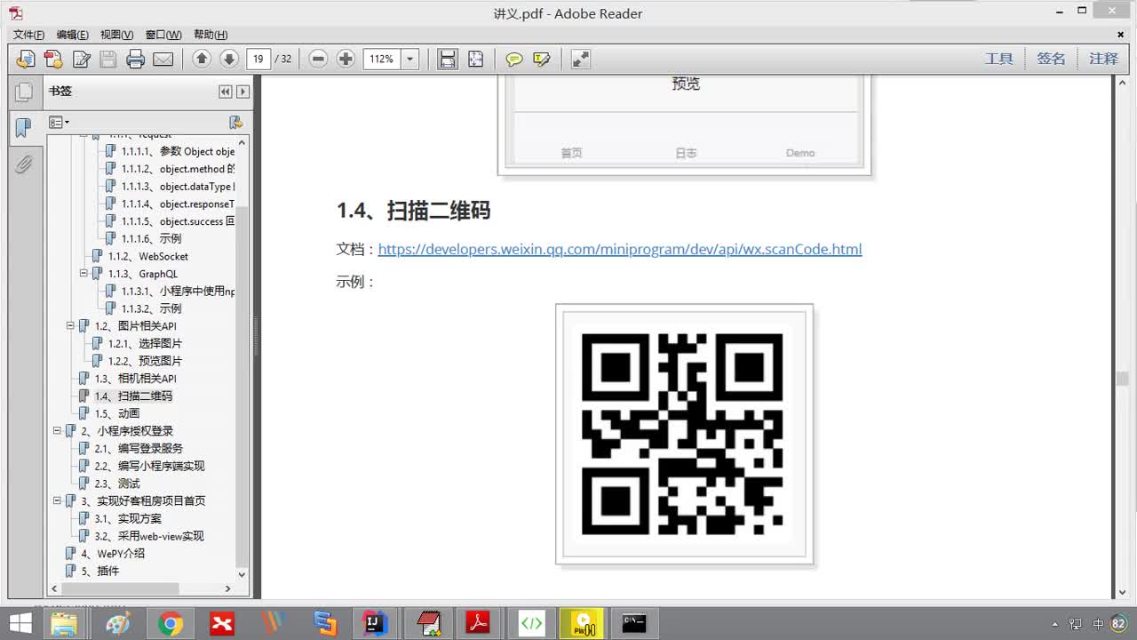This screenshot has width=1137, height=640.
Task: Select the highlight text tool
Action: tap(542, 59)
